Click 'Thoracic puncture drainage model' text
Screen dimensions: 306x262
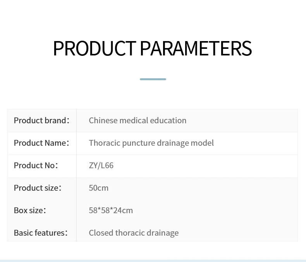[151, 143]
